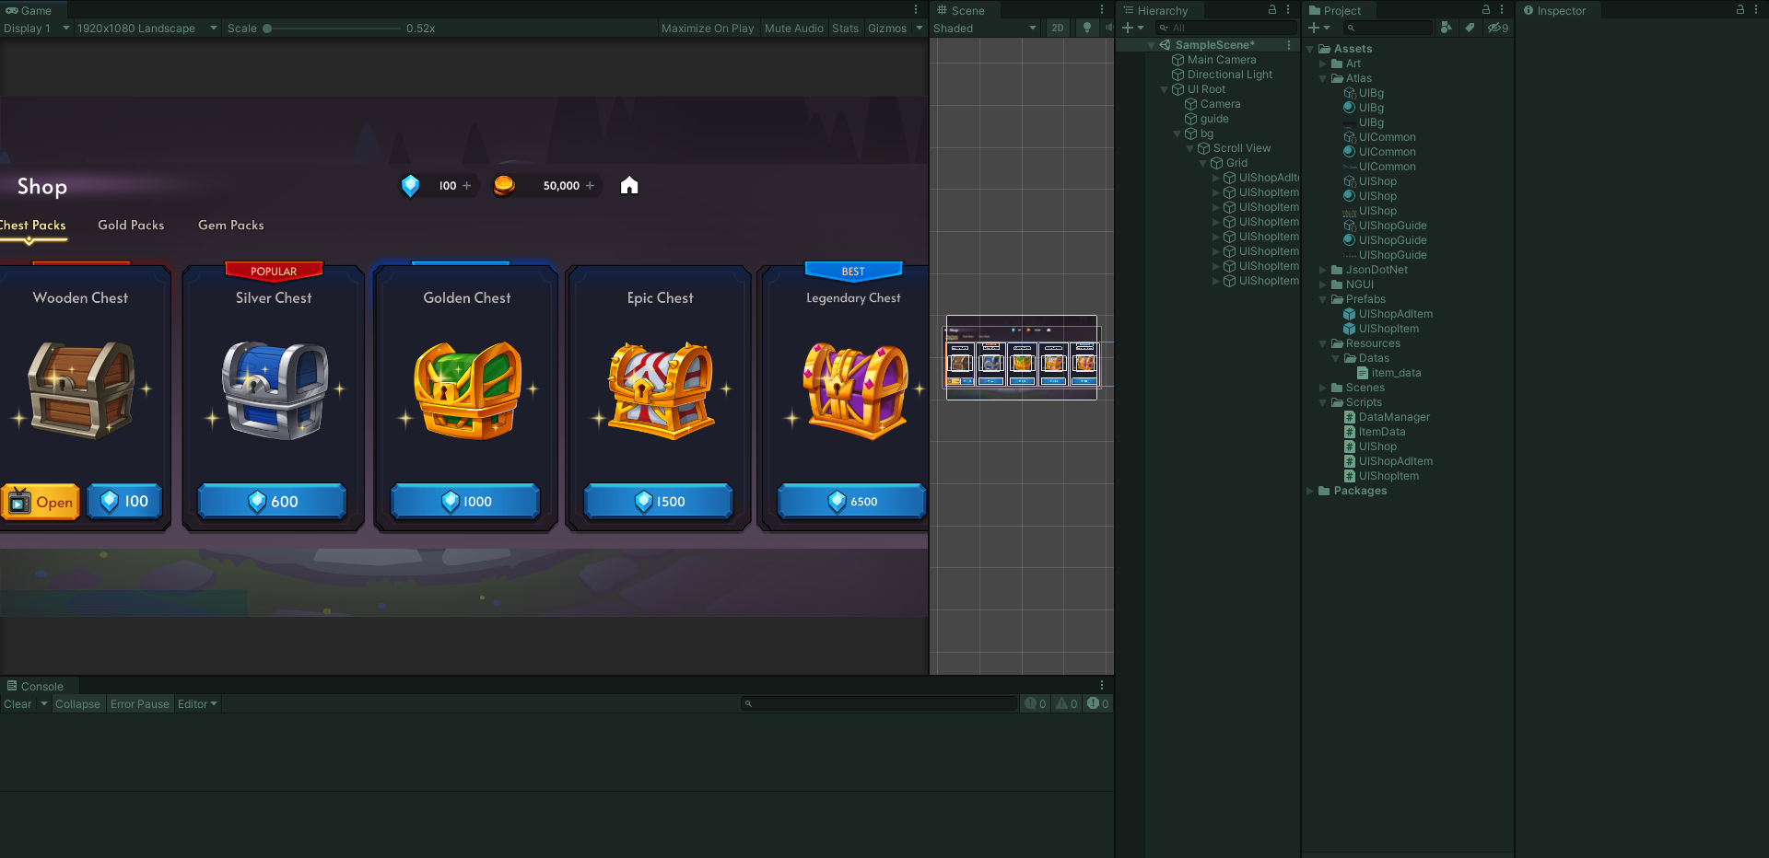Lock the Hierarchy panel with the padlock icon
1769x858 pixels.
point(1272,10)
